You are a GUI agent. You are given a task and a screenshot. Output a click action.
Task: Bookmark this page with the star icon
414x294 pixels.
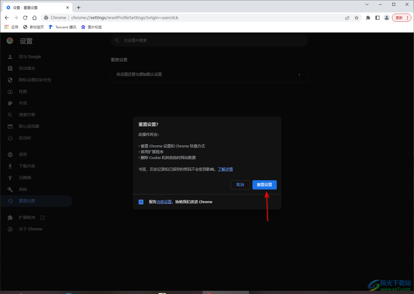coord(357,18)
